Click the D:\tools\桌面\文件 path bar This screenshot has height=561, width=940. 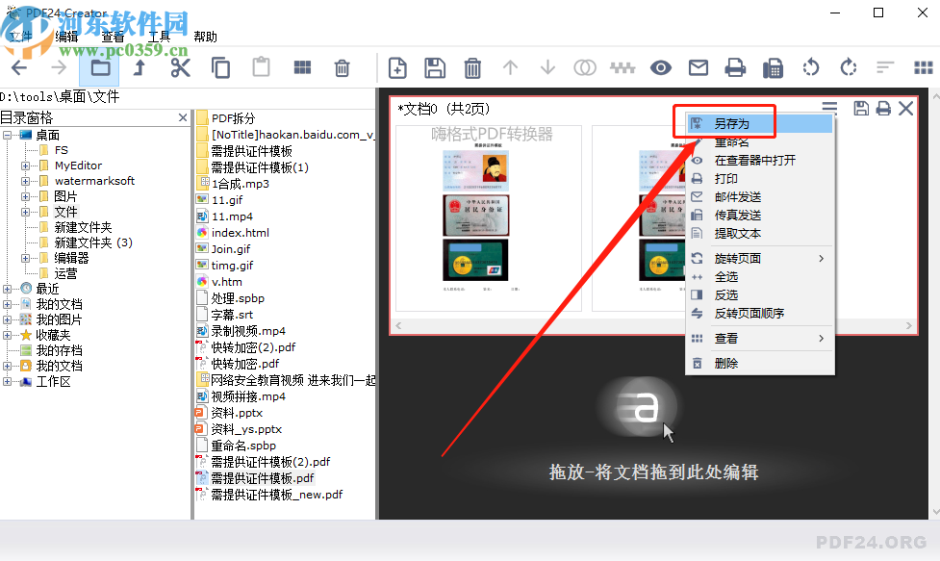(188, 96)
